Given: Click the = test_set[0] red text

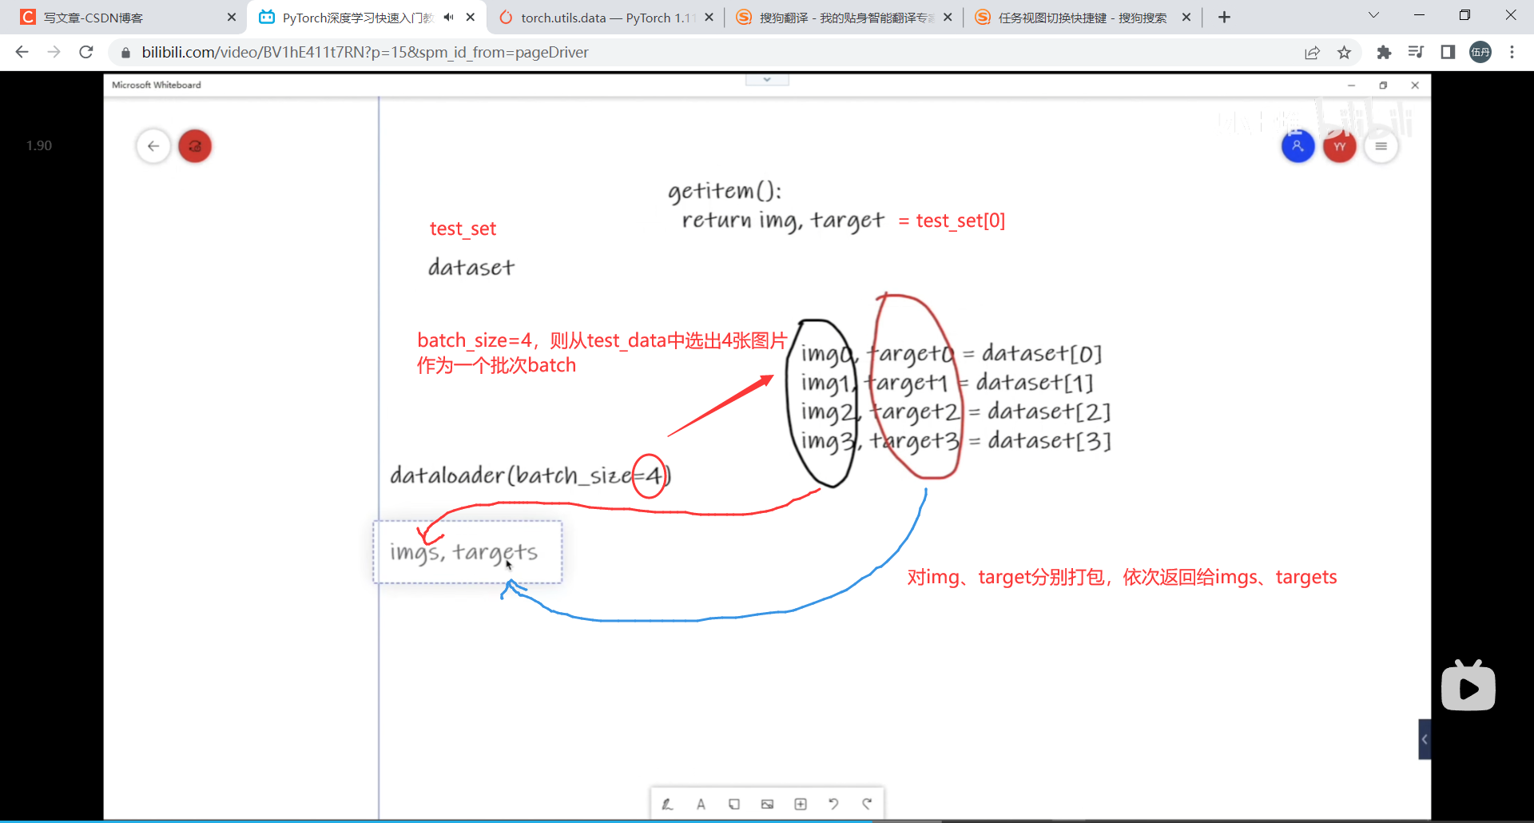Looking at the screenshot, I should tap(952, 221).
